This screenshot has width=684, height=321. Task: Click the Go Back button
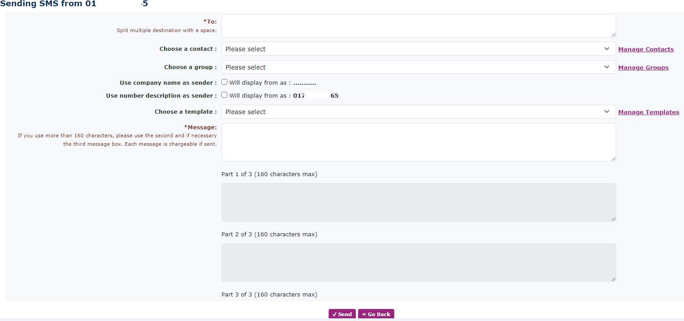[376, 314]
